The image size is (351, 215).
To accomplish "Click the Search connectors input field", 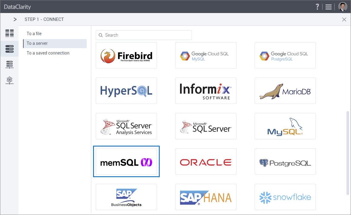I will tap(144, 35).
